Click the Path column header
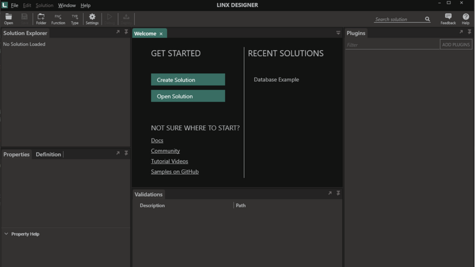The width and height of the screenshot is (475, 267). (241, 206)
